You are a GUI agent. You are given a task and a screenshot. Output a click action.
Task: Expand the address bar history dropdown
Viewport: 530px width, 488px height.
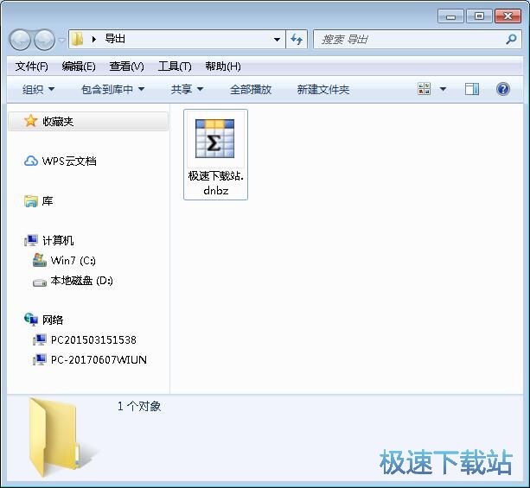pyautogui.click(x=277, y=40)
